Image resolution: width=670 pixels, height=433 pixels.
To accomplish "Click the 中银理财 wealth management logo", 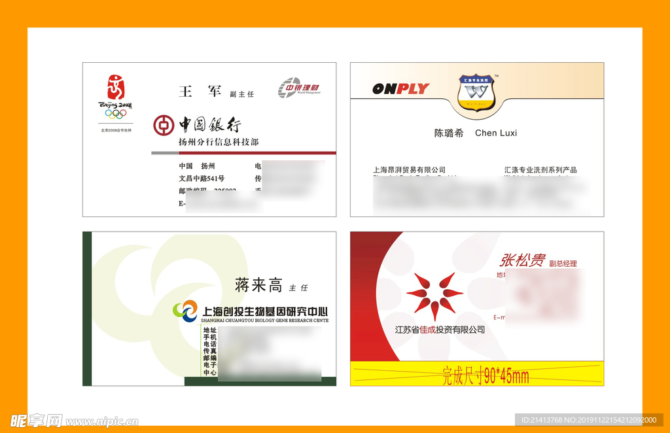I will coord(299,88).
